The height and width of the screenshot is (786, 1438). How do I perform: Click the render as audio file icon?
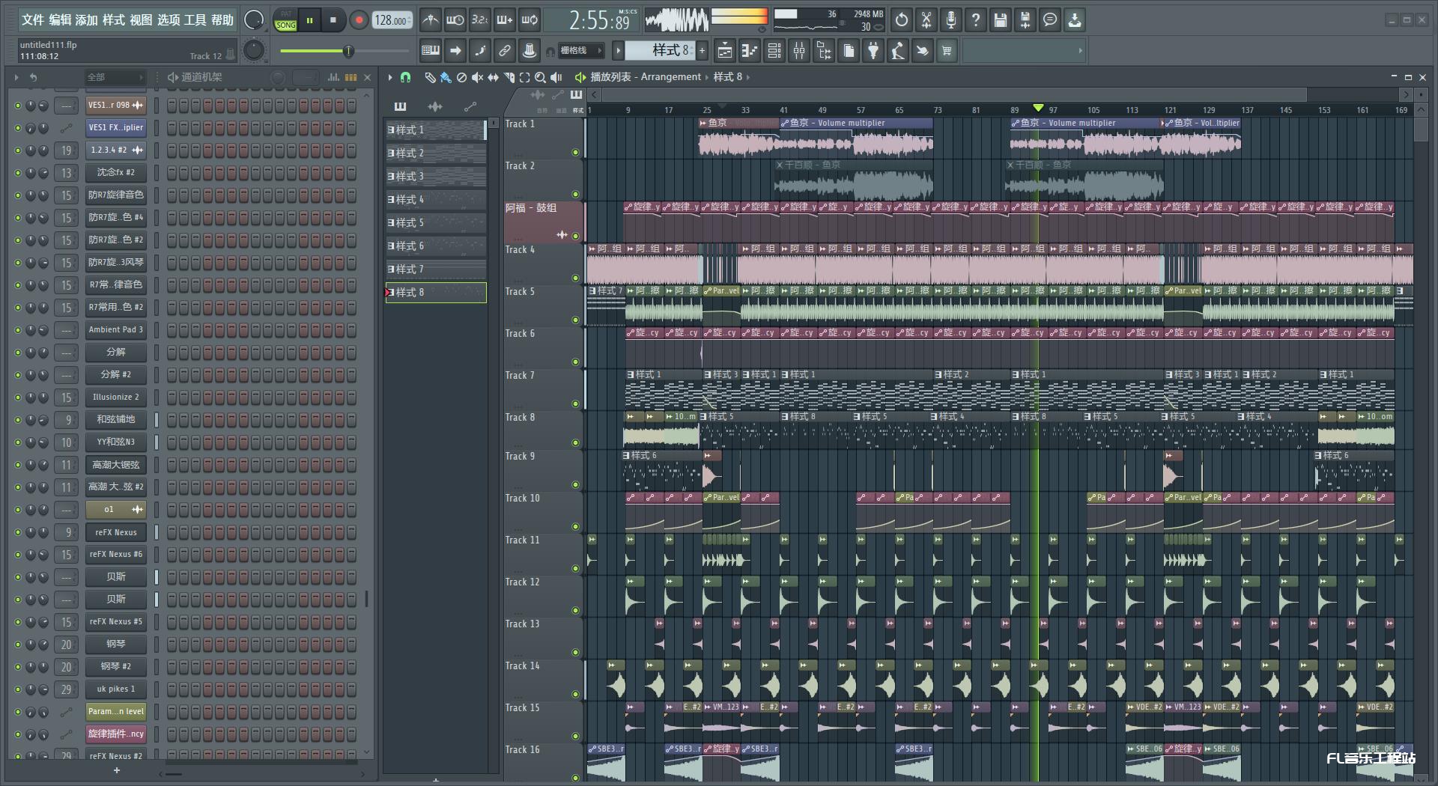pos(1025,20)
